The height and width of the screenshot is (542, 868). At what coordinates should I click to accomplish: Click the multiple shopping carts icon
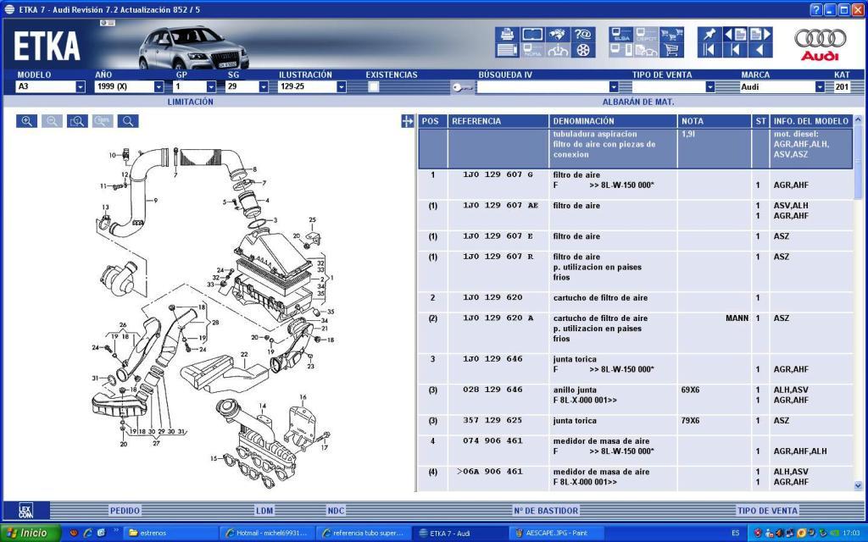671,34
